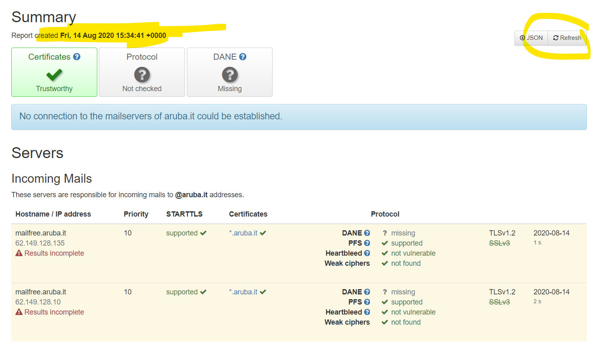Click the Protocol question mark icon
The image size is (592, 346).
(142, 75)
